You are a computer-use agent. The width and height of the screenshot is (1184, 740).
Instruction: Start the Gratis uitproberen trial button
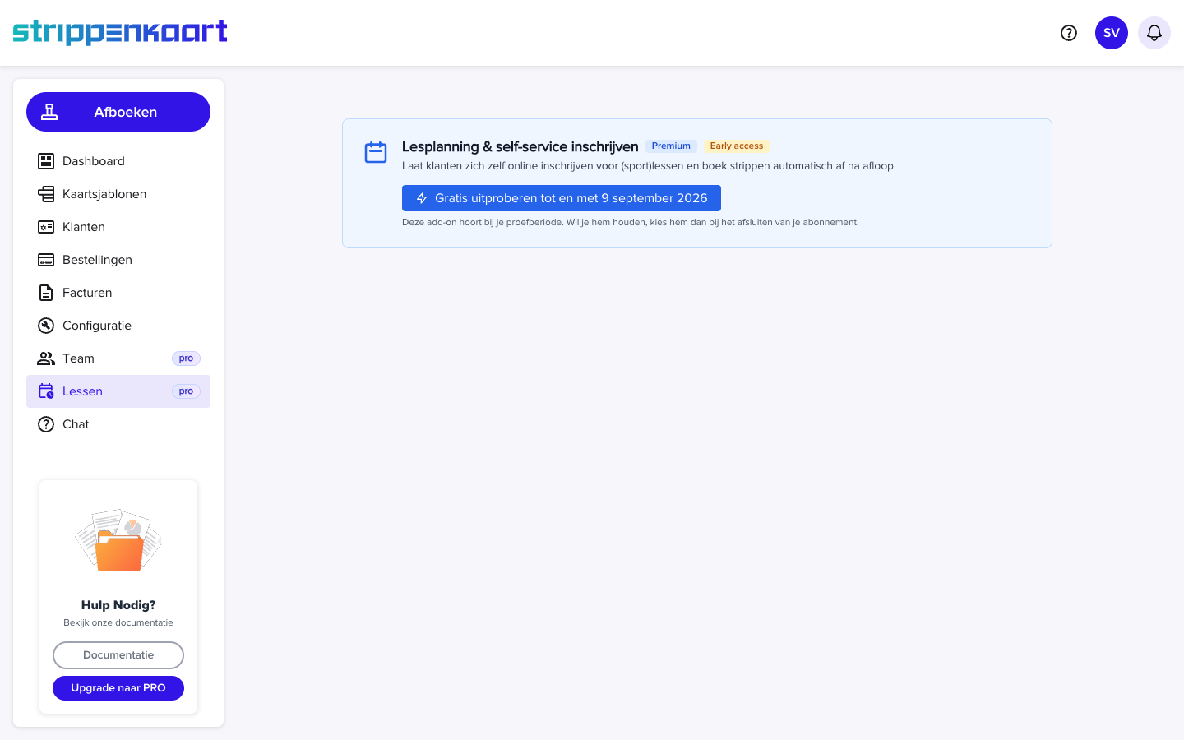coord(562,198)
